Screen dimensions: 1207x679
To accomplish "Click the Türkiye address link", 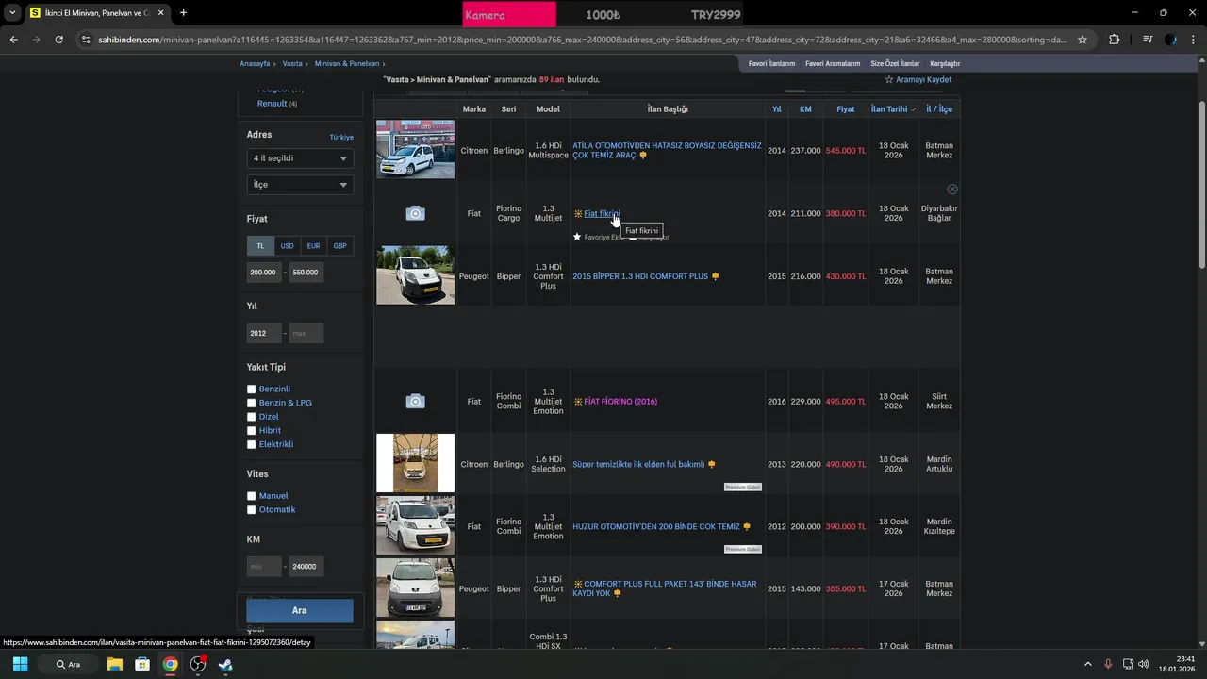I will coord(341,137).
